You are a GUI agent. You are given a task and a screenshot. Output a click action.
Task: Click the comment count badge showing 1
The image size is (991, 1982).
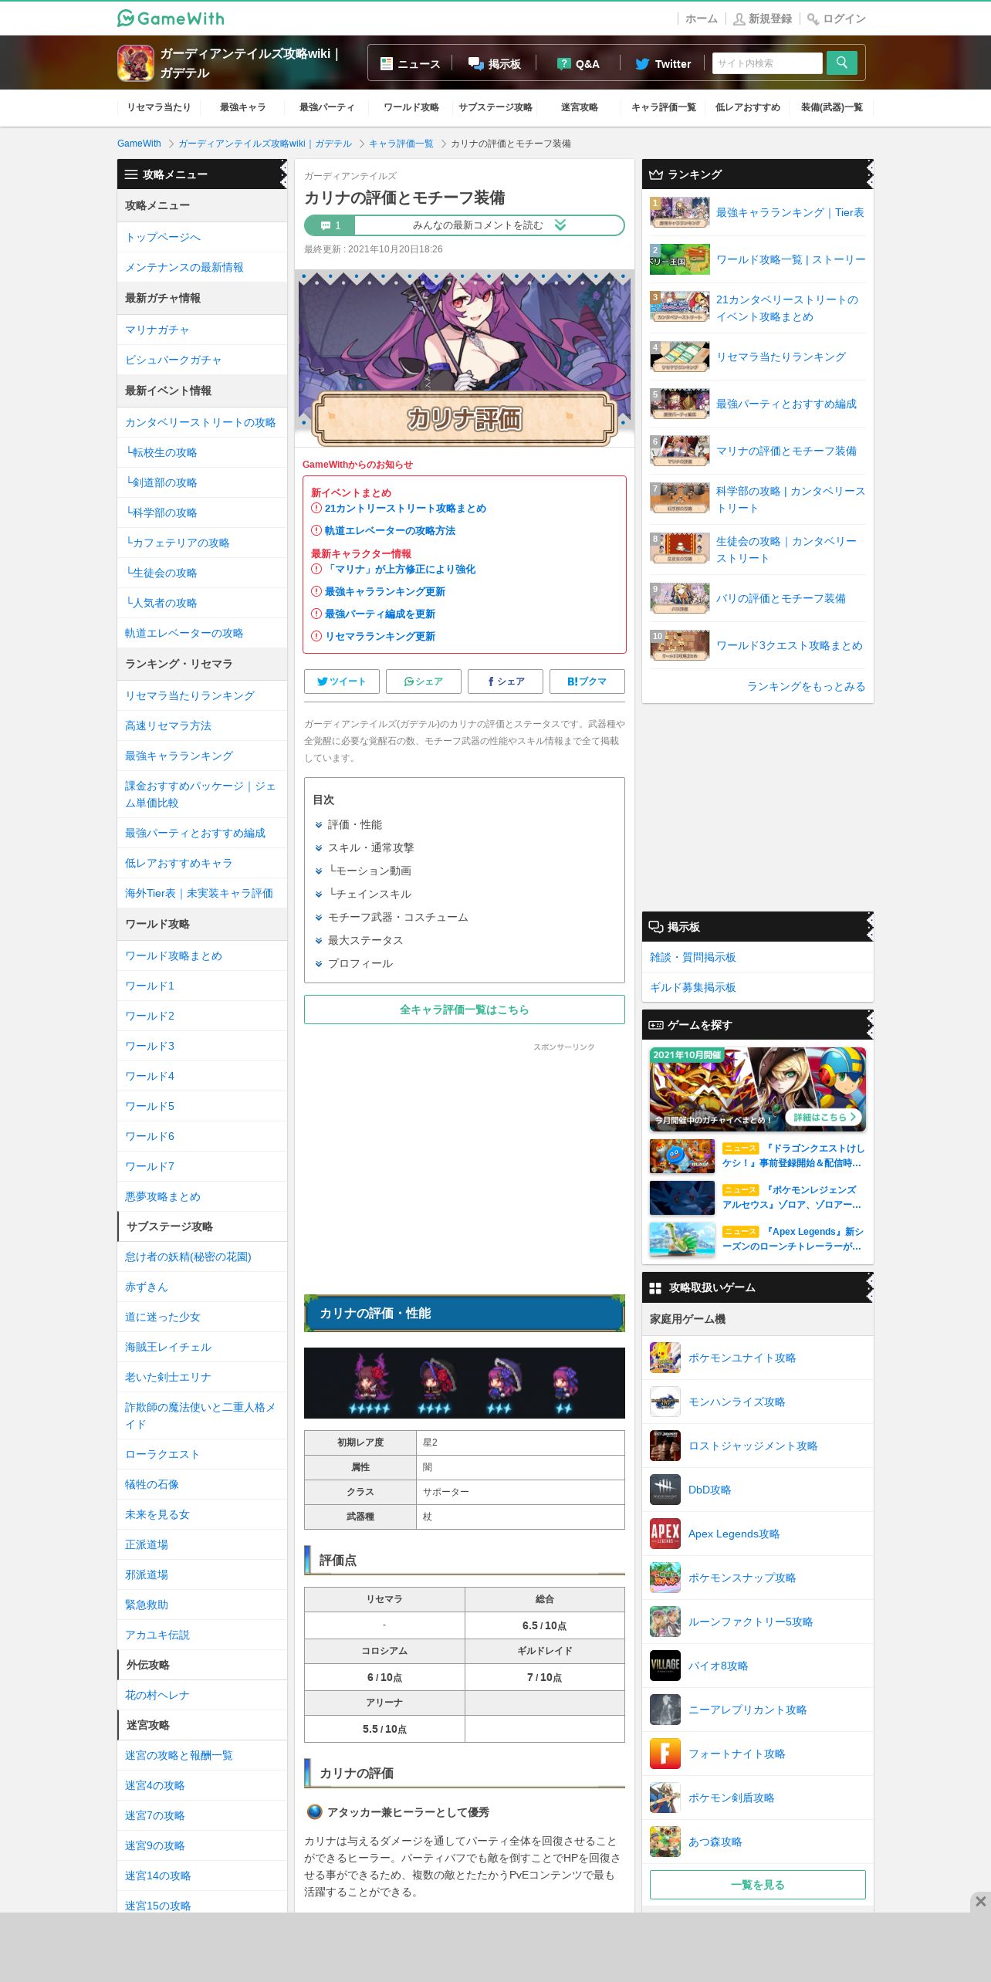pos(330,225)
